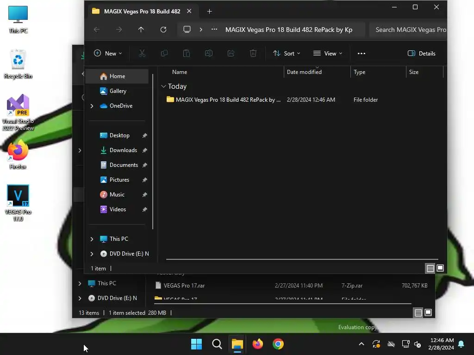Launch Firefox from the taskbar

257,344
